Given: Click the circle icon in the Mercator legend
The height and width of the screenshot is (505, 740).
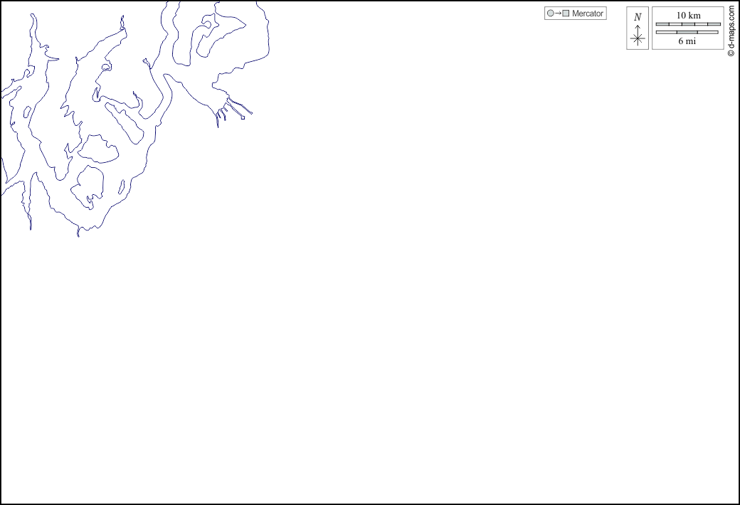Looking at the screenshot, I should point(550,14).
